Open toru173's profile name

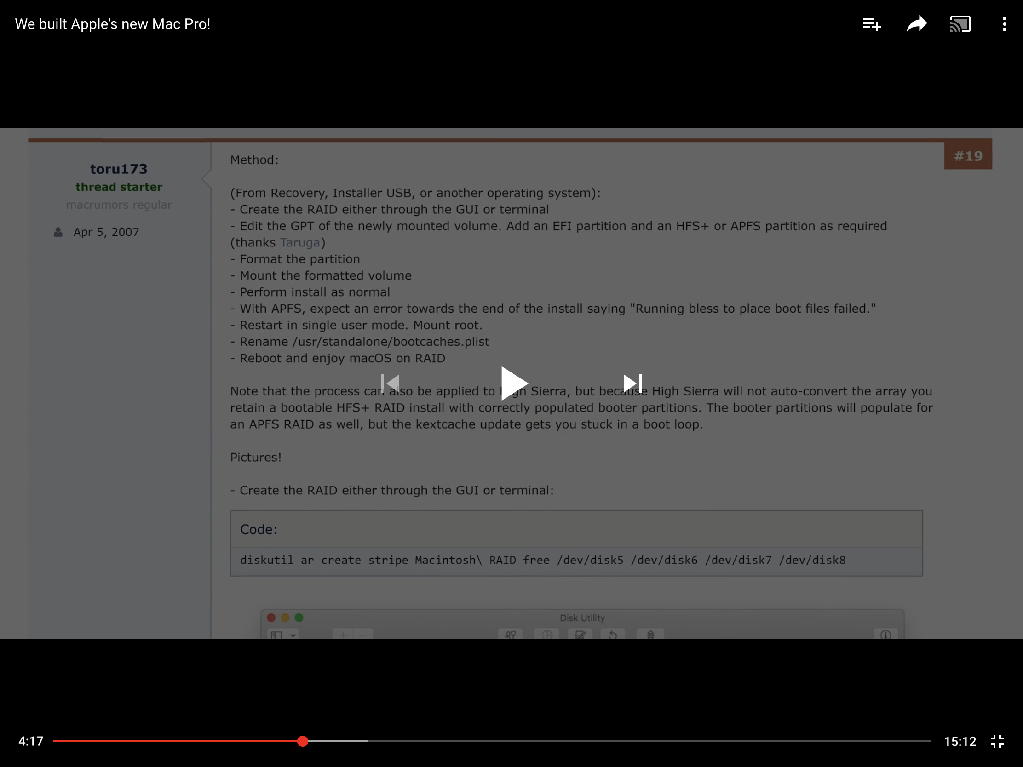pos(118,169)
